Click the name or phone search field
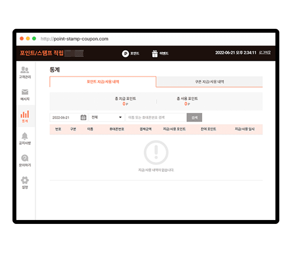The width and height of the screenshot is (291, 257). pos(156,118)
